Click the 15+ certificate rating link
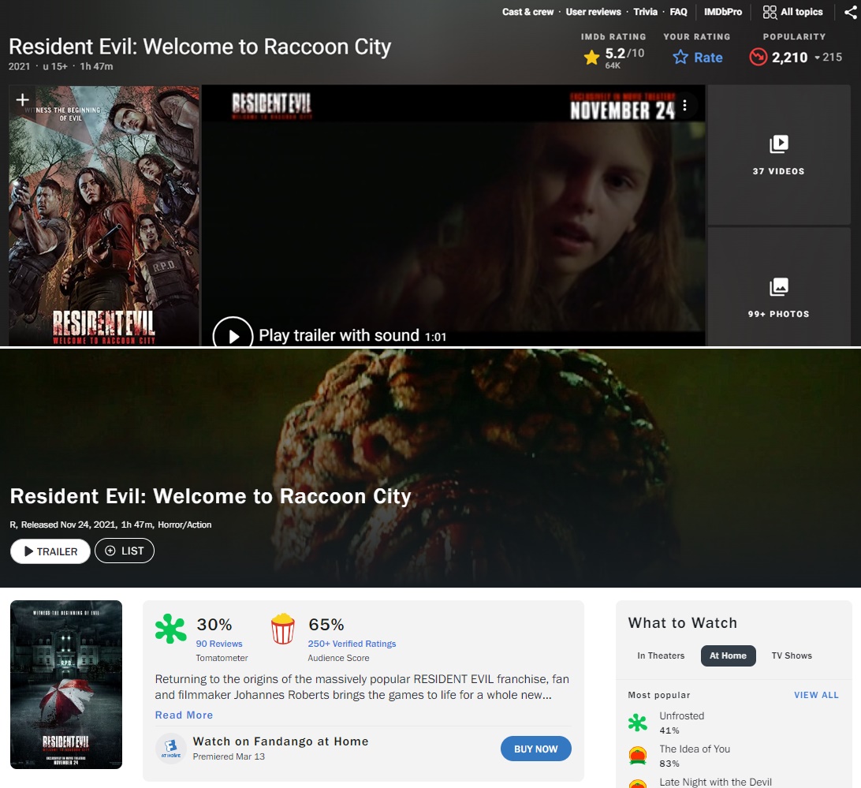 [55, 66]
